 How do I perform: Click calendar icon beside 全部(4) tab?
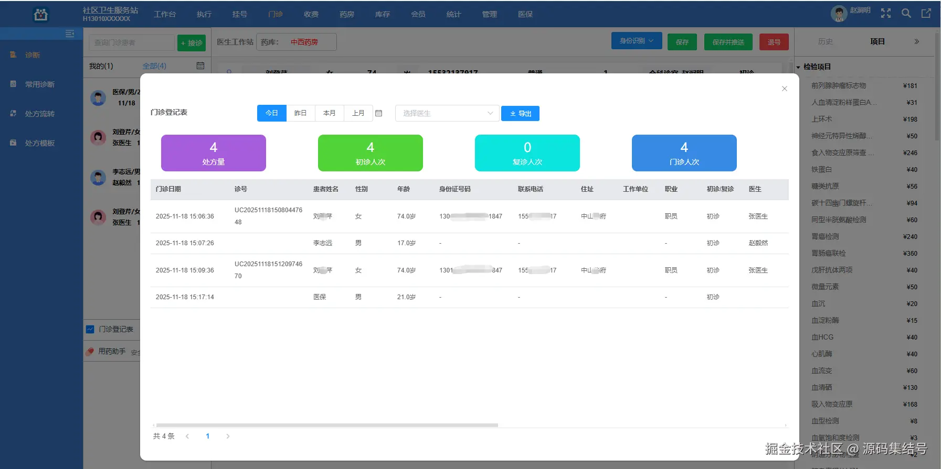pos(200,66)
